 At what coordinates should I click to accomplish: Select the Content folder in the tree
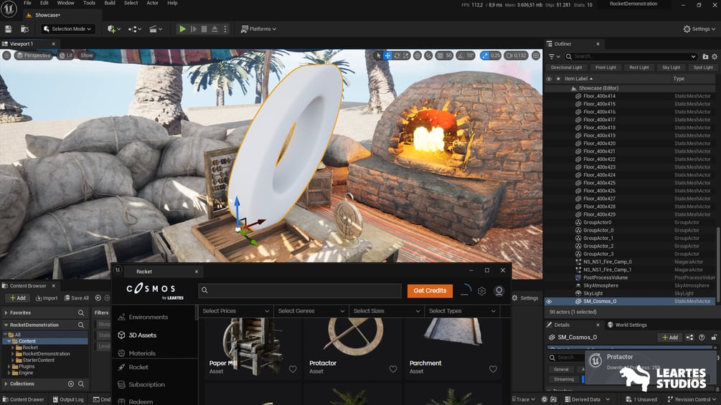(x=27, y=341)
